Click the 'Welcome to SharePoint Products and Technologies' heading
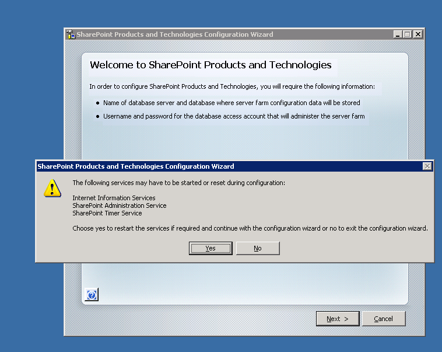 (211, 65)
